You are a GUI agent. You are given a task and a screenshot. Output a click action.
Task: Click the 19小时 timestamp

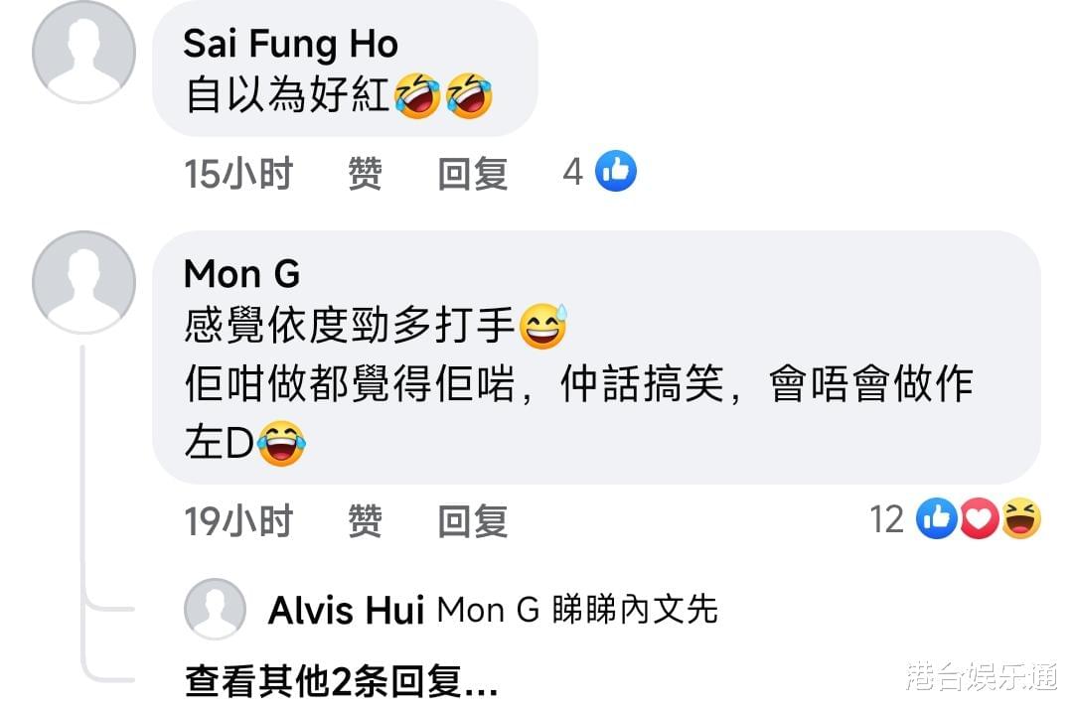click(x=238, y=521)
